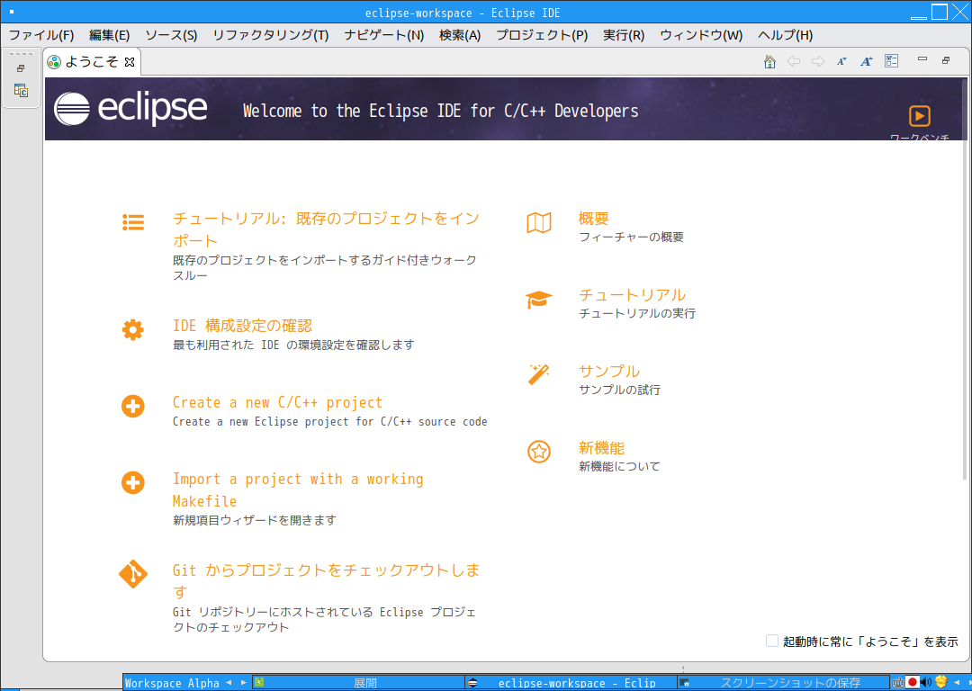Click the スクリーンショットの保存 taskbar button
The image size is (972, 691).
(x=783, y=682)
